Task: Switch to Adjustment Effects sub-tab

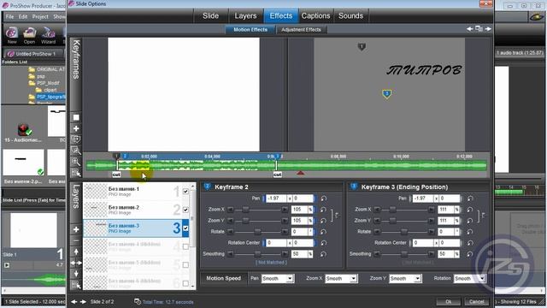Action: click(301, 30)
